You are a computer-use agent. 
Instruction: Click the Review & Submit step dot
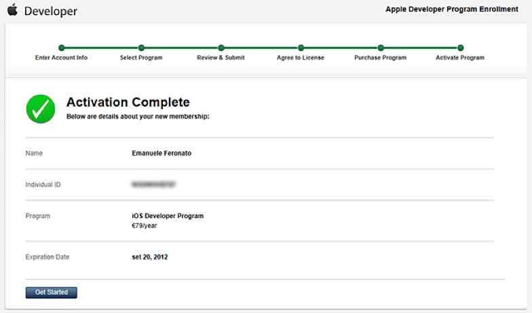click(x=221, y=48)
